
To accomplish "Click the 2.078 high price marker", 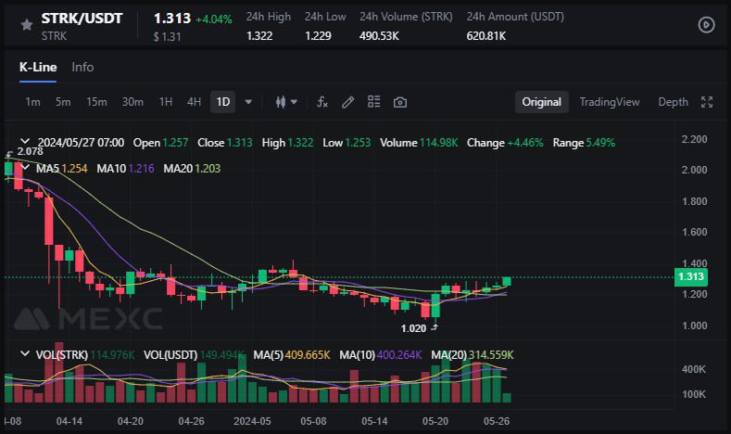I will pos(30,151).
